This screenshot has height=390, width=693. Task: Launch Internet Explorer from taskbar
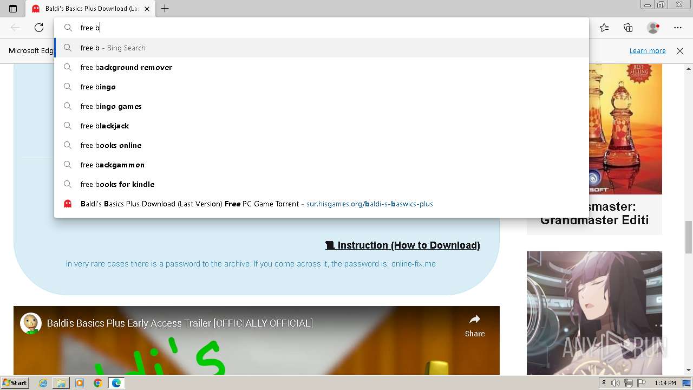(43, 383)
